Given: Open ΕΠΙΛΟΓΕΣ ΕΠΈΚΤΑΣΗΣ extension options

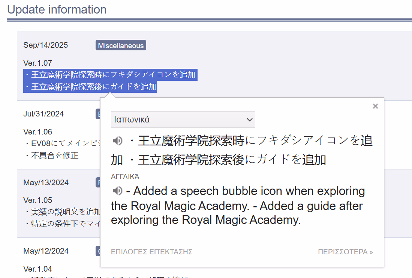Looking at the screenshot, I should (x=151, y=252).
